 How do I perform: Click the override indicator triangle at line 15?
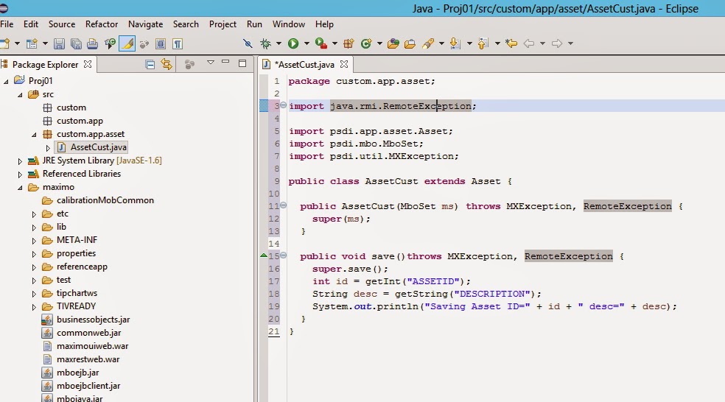[264, 255]
